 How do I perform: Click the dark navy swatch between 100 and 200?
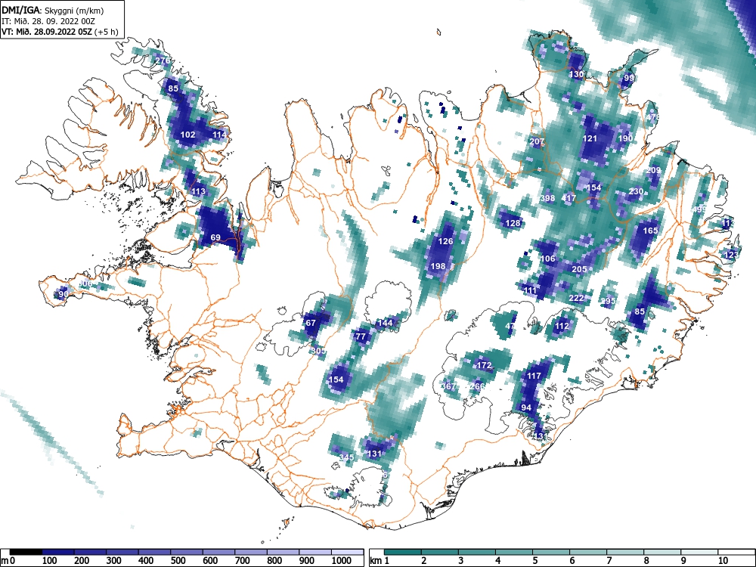[x=58, y=552]
